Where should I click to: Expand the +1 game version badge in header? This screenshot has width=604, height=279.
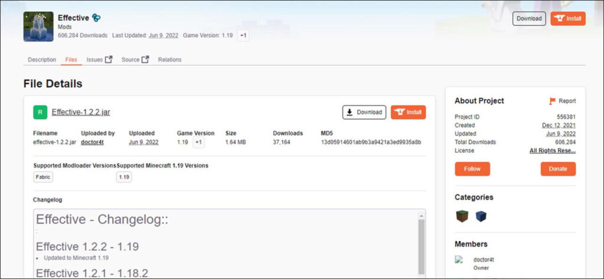[243, 35]
